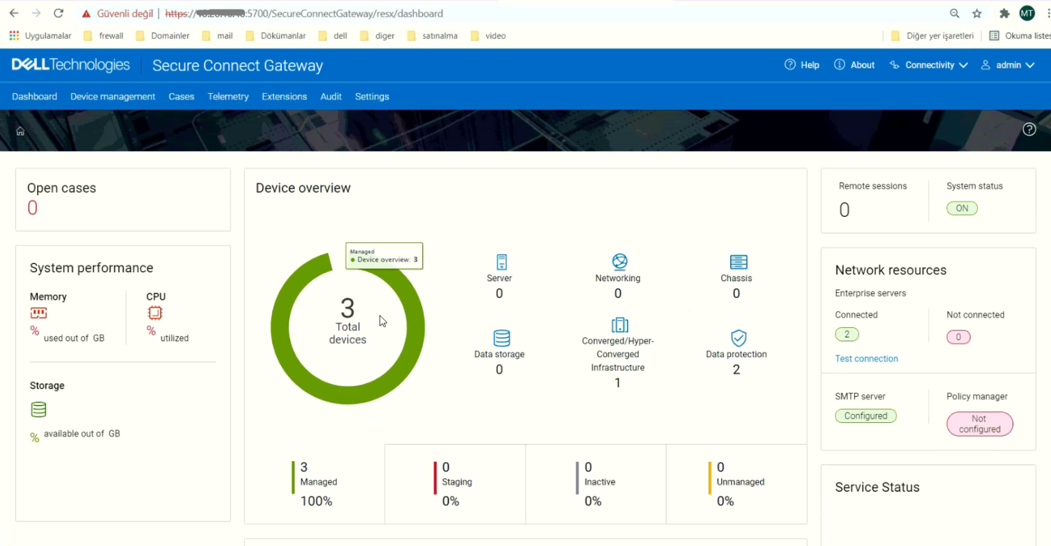Click the Networking device icon
1051x546 pixels.
[x=618, y=261]
